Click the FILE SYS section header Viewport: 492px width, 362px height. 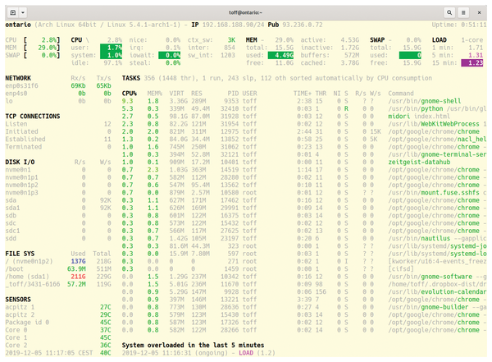click(x=20, y=254)
